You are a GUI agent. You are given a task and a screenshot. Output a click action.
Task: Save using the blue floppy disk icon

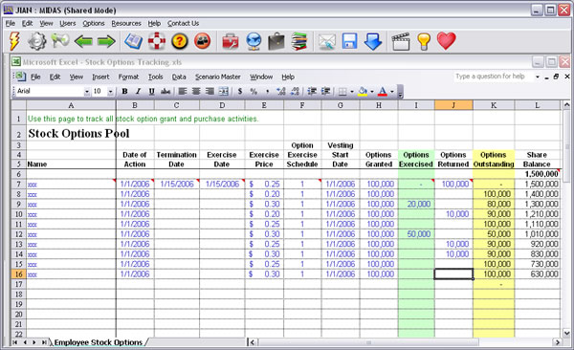tap(349, 41)
